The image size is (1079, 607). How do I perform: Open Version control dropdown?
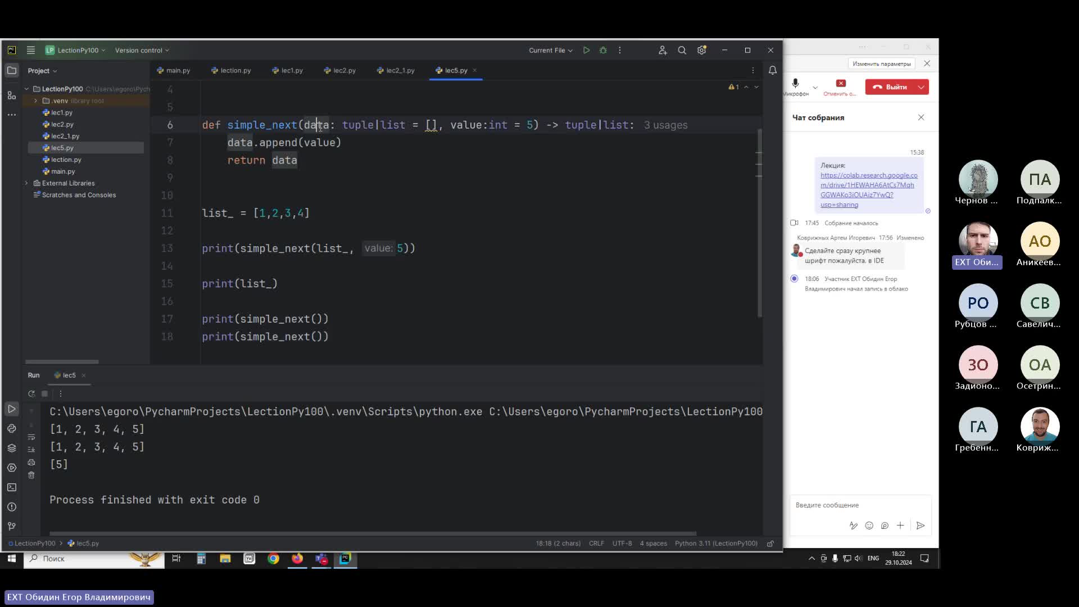(142, 50)
